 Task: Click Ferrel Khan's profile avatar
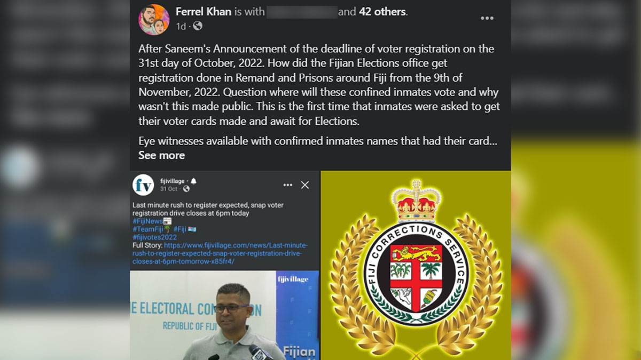[154, 20]
